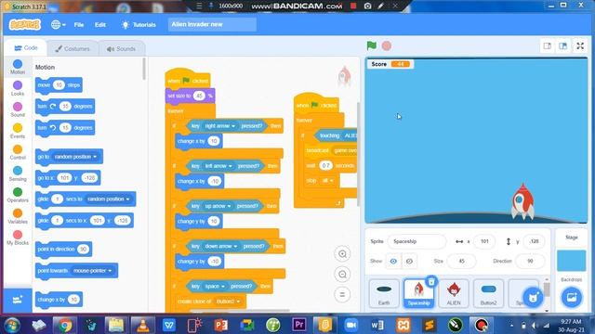Click the sprite name field Spaceship
The width and height of the screenshot is (595, 334).
click(x=416, y=241)
